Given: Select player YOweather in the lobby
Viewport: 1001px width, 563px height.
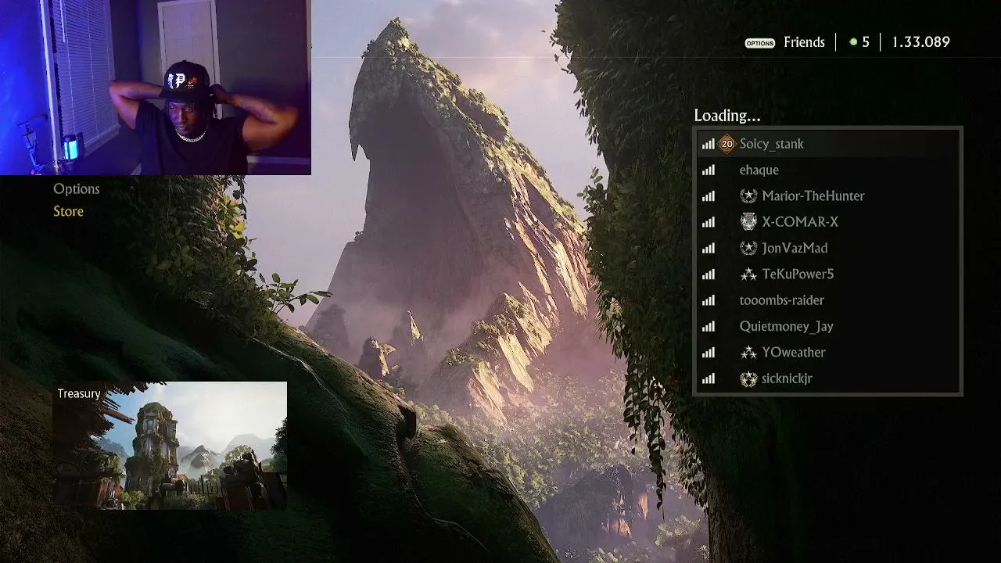Looking at the screenshot, I should coord(828,353).
